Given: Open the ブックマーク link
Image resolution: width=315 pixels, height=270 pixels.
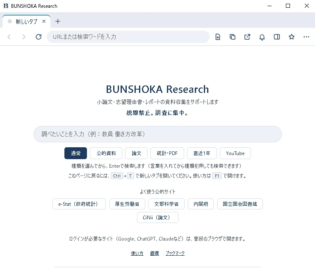Looking at the screenshot, I should (175, 253).
